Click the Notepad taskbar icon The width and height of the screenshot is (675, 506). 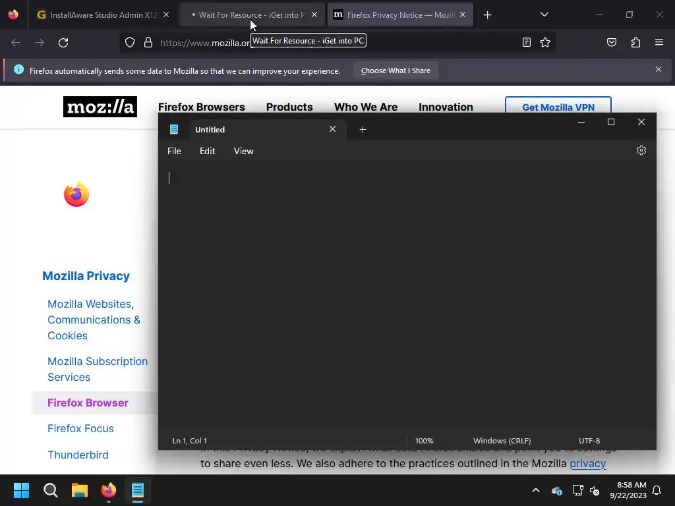point(138,490)
